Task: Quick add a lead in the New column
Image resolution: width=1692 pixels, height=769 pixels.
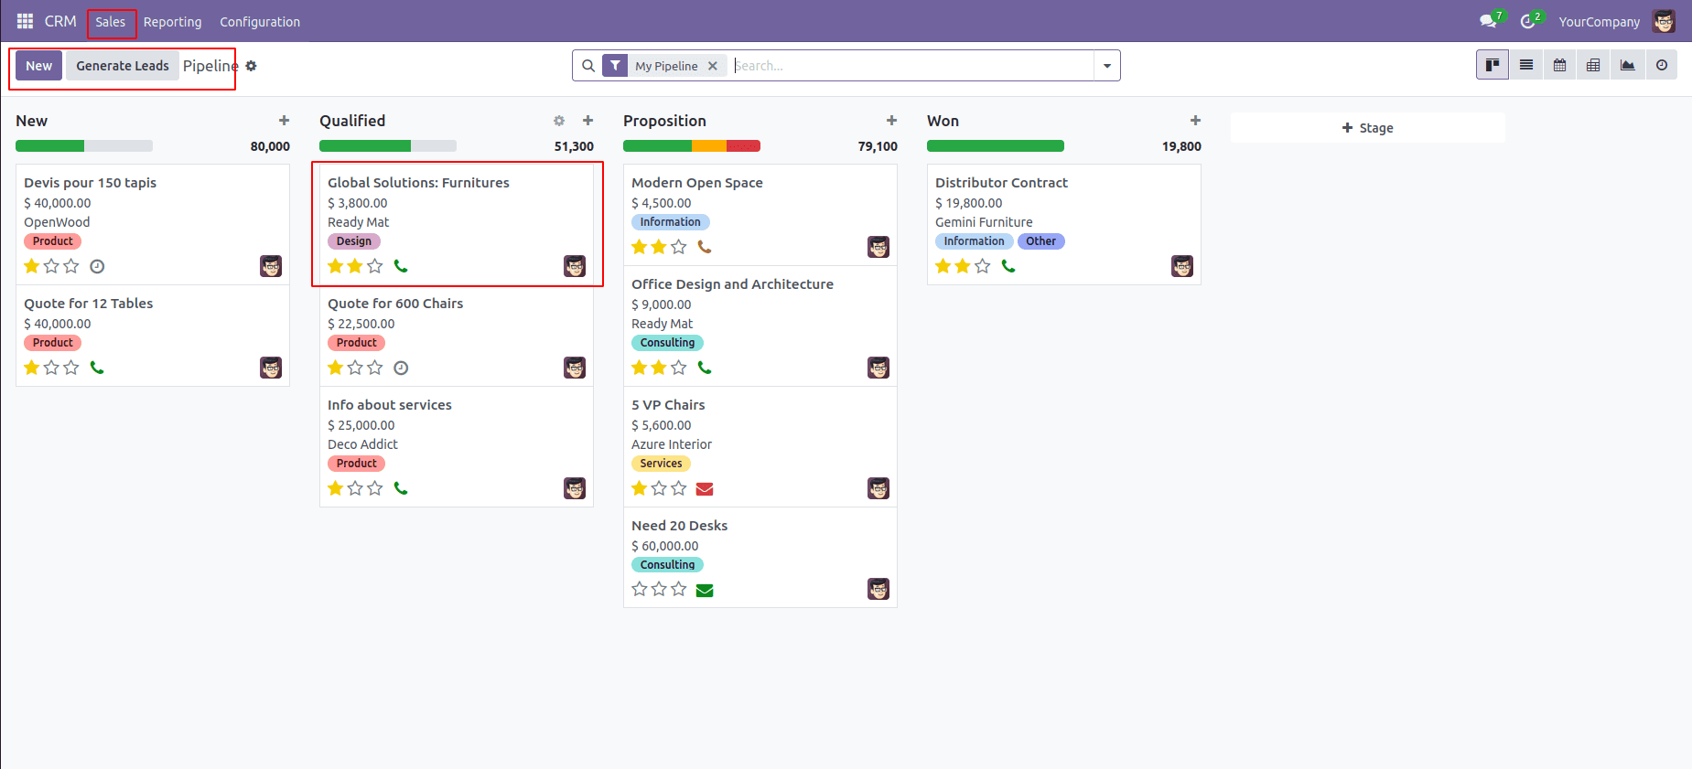Action: click(284, 121)
